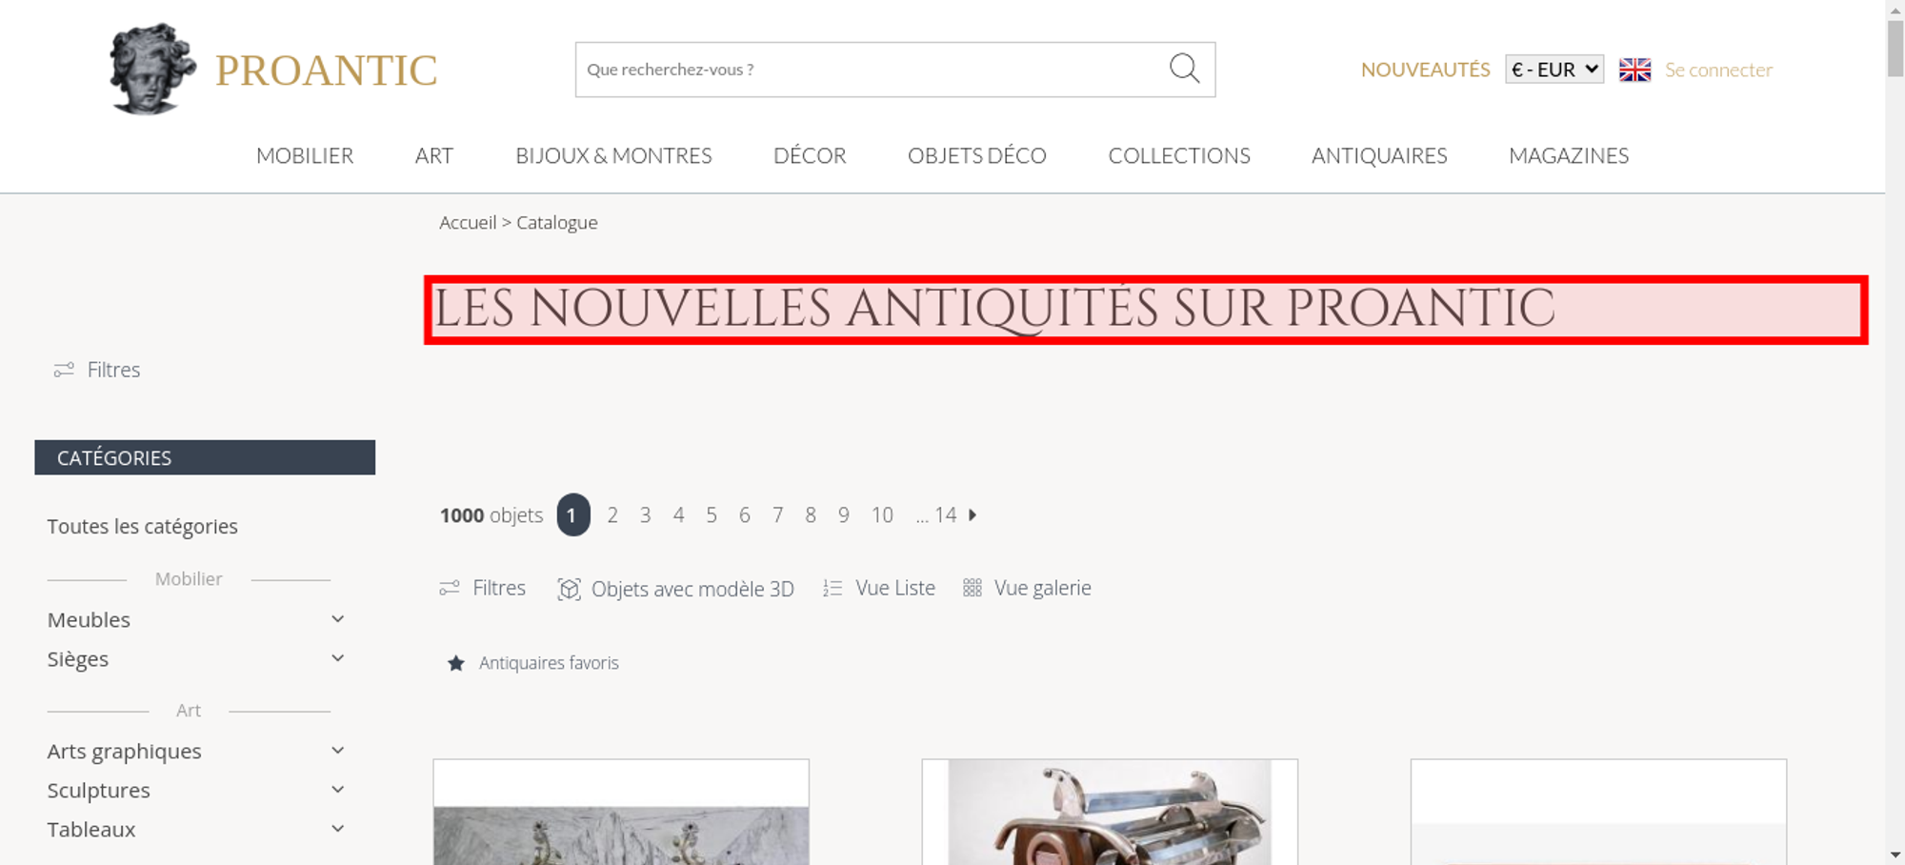Click the star icon for Antiquaires favoris
1905x865 pixels.
point(456,663)
